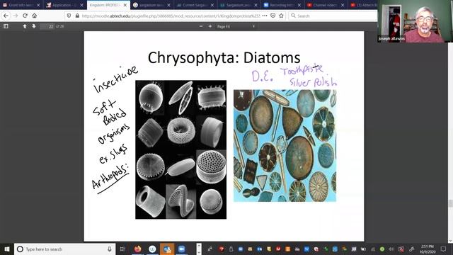Open the white circular taskbar app
Image resolution: width=453 pixels, height=255 pixels.
152,249
